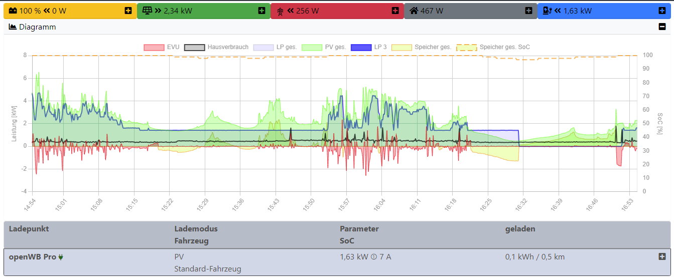Select the Standard-Fahrzeug vehicle entry
674x278 pixels.
tap(207, 269)
